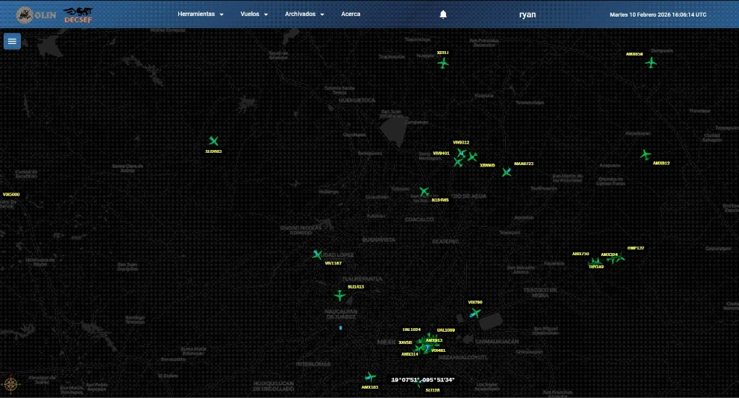Expand the Herramientas dropdown menu
Viewport: 739px width, 398px height.
coord(200,14)
